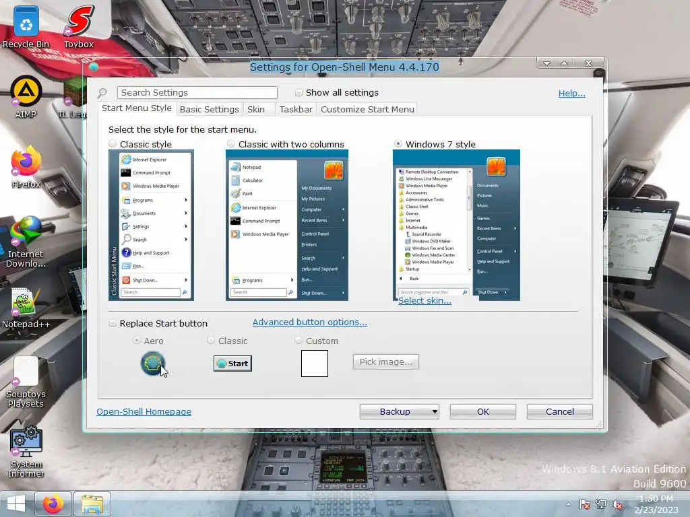Viewport: 690px width, 517px height.
Task: Select the Aero shell start button image
Action: (x=153, y=364)
